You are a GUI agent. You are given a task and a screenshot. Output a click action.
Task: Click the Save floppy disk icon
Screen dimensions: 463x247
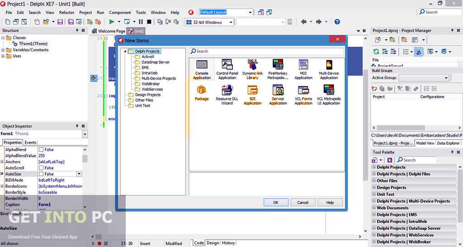pos(60,22)
